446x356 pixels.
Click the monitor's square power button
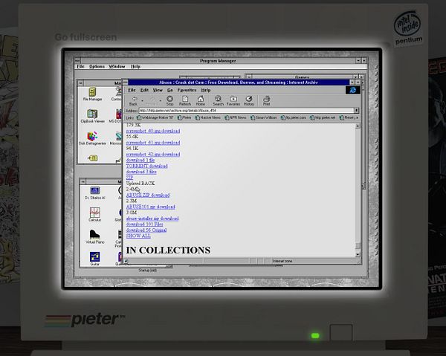coord(341,333)
